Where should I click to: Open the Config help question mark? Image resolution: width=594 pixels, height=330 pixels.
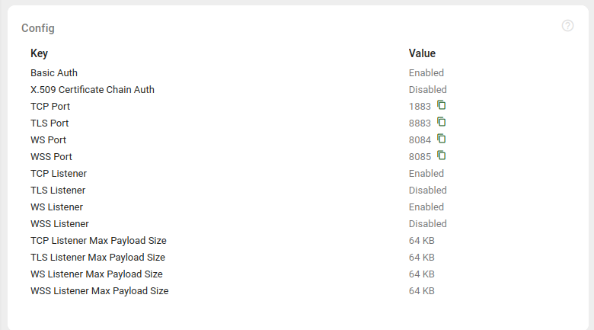click(567, 26)
